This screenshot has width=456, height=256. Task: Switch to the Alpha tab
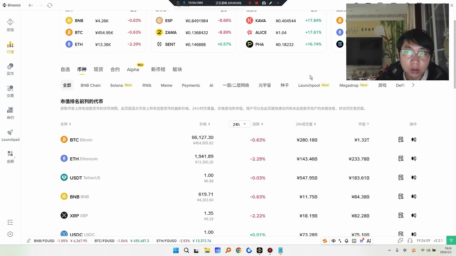pos(133,69)
